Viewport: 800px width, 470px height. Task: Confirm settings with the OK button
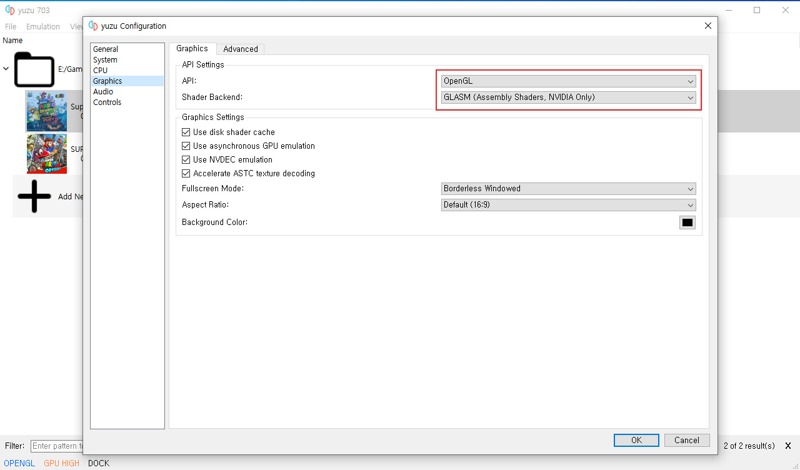tap(636, 440)
